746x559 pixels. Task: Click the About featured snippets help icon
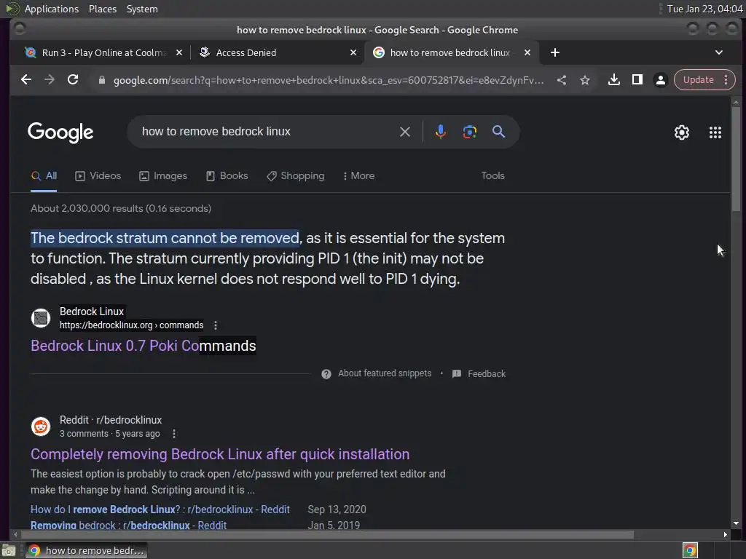(326, 374)
